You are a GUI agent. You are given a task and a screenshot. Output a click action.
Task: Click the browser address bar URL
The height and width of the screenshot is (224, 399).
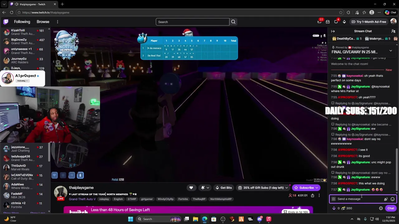pyautogui.click(x=46, y=12)
